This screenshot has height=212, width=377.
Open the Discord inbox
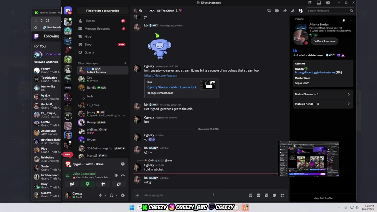tap(319, 3)
